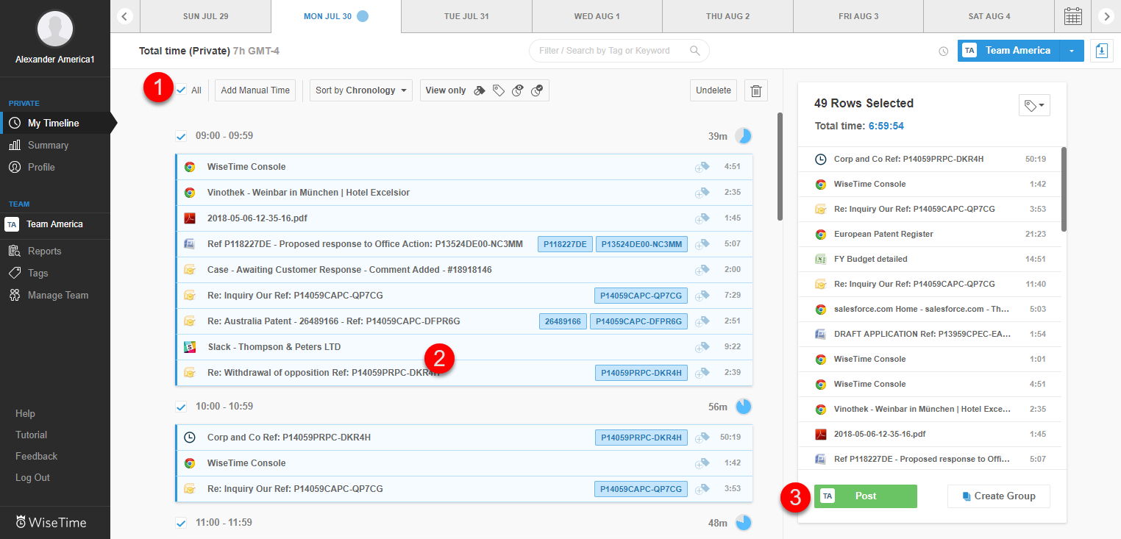The image size is (1121, 539).
Task: Click P14059CAPC-DFPR6G tag chip
Action: 638,321
